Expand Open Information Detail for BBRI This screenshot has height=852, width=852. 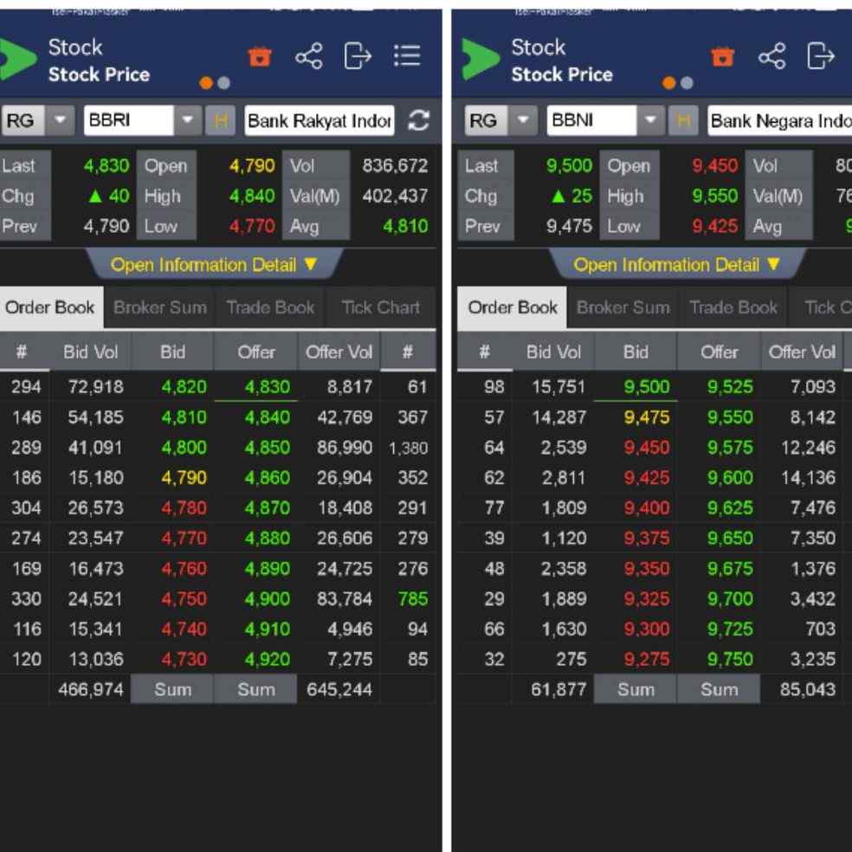214,265
